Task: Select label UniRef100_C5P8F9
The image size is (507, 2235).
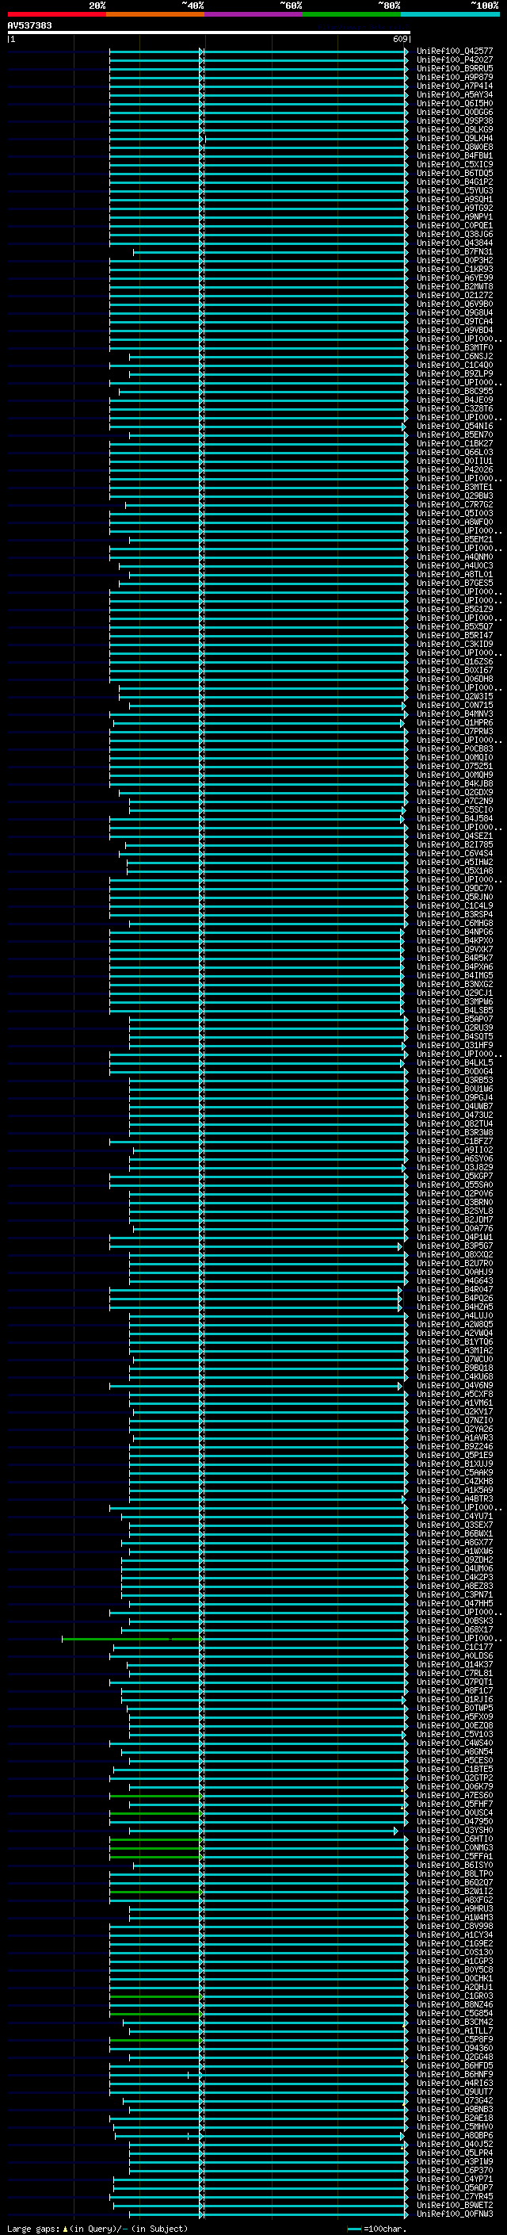Action: pos(455,2040)
